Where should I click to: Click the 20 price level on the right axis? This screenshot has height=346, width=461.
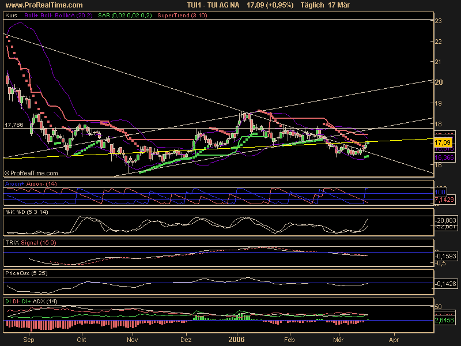tap(439, 82)
